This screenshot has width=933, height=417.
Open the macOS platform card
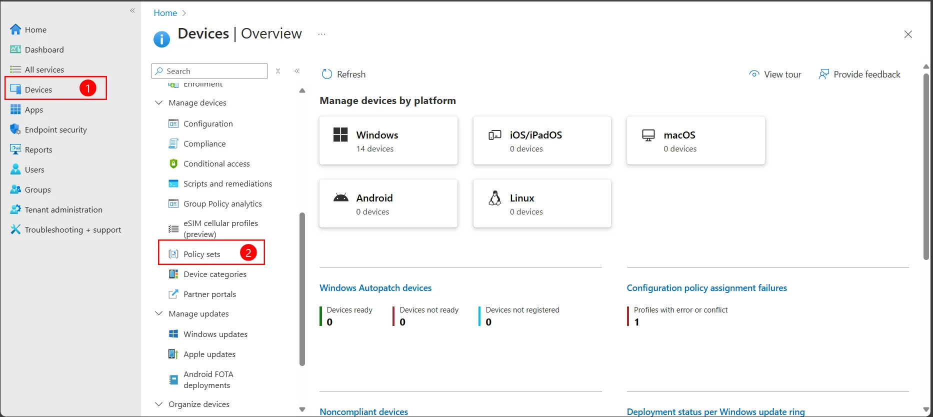[x=696, y=140]
